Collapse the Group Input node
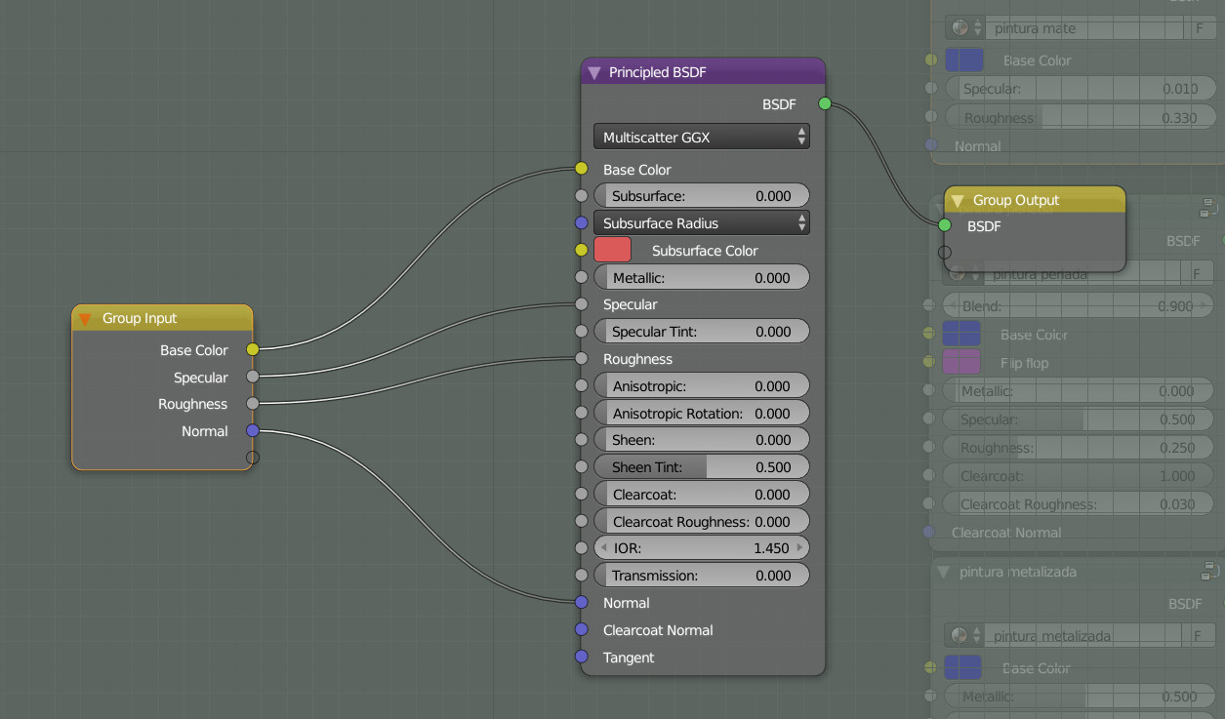This screenshot has height=719, width=1225. pyautogui.click(x=85, y=319)
